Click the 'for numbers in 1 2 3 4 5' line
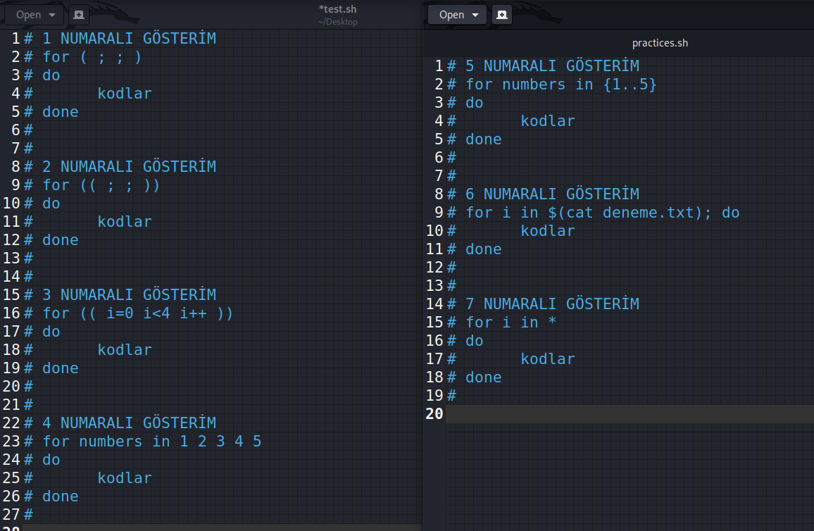This screenshot has height=531, width=814. coord(151,441)
